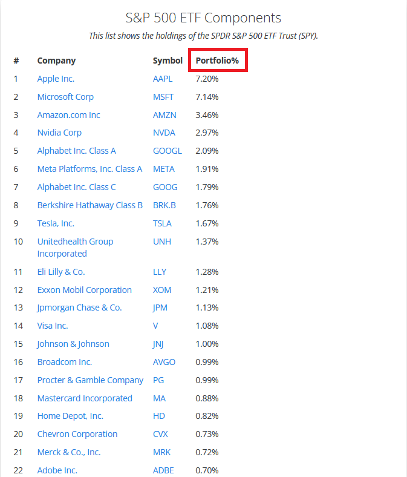The image size is (407, 477).
Task: Open Procter & Gamble Company link
Action: (90, 380)
